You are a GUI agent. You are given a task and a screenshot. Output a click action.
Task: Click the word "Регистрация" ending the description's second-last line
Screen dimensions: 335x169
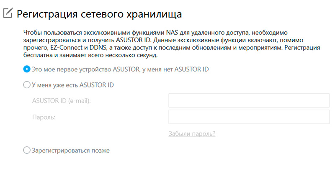pos(302,48)
